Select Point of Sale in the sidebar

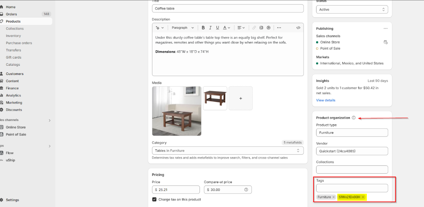point(15,134)
